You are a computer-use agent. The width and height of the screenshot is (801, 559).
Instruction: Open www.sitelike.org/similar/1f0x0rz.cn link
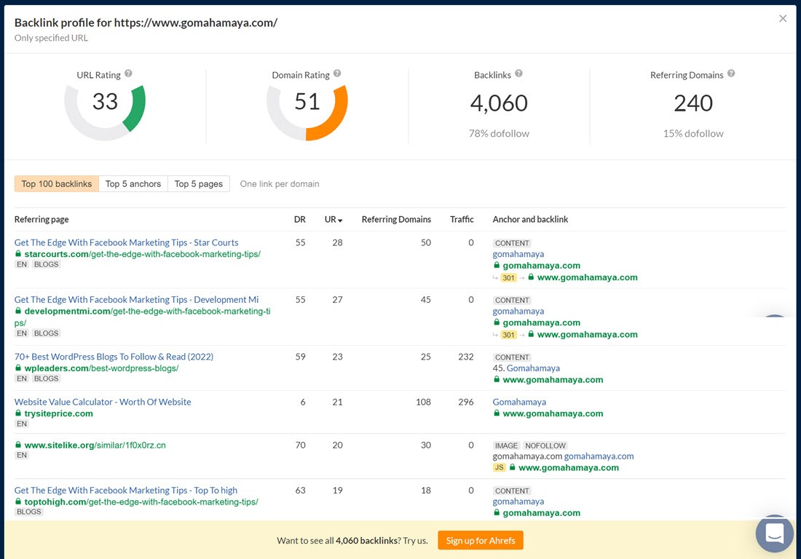(95, 445)
